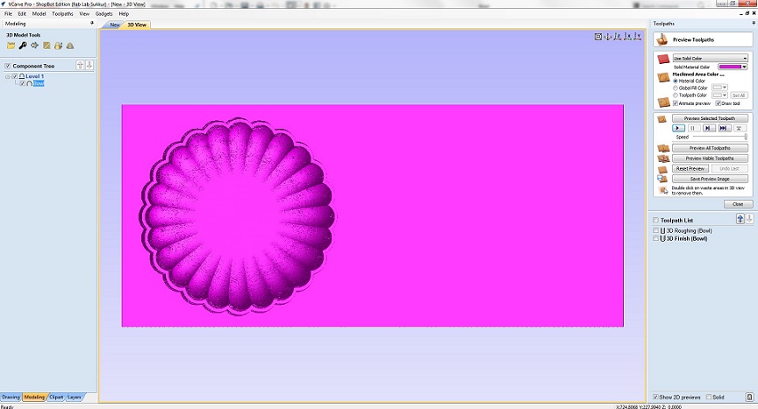This screenshot has height=409, width=758.
Task: Click the key-shaped 3D model tool
Action: coord(23,46)
